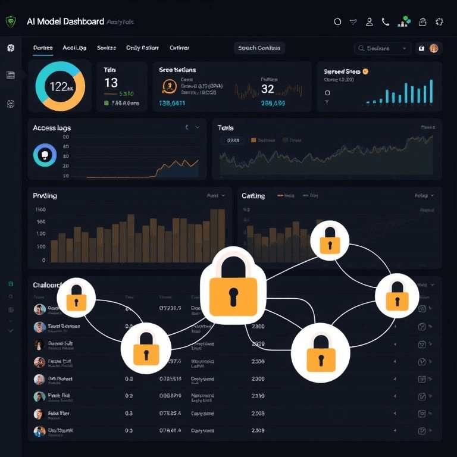Click the orange progress line under 13 in Tda
The image size is (457, 457).
click(x=111, y=94)
